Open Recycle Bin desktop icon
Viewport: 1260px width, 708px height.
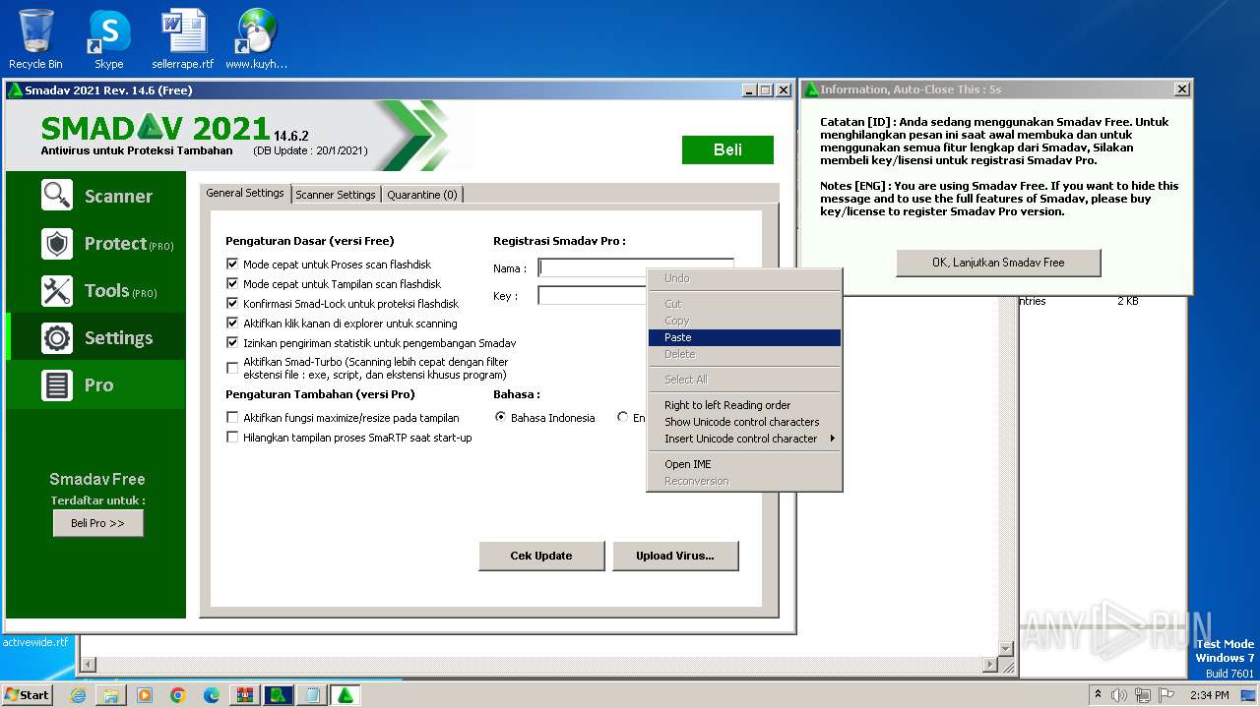tap(35, 39)
